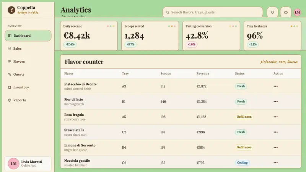Screen dimensions: 306x172
Task: Open the help question mark button
Action: [x=286, y=12]
